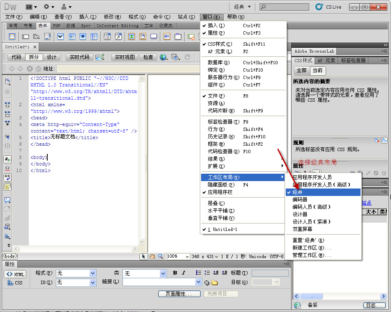Insert a checkbox from the form toolbar

pos(60,37)
